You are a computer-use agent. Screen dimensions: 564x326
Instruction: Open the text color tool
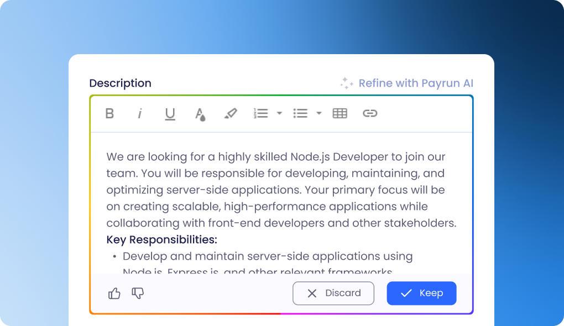tap(200, 114)
